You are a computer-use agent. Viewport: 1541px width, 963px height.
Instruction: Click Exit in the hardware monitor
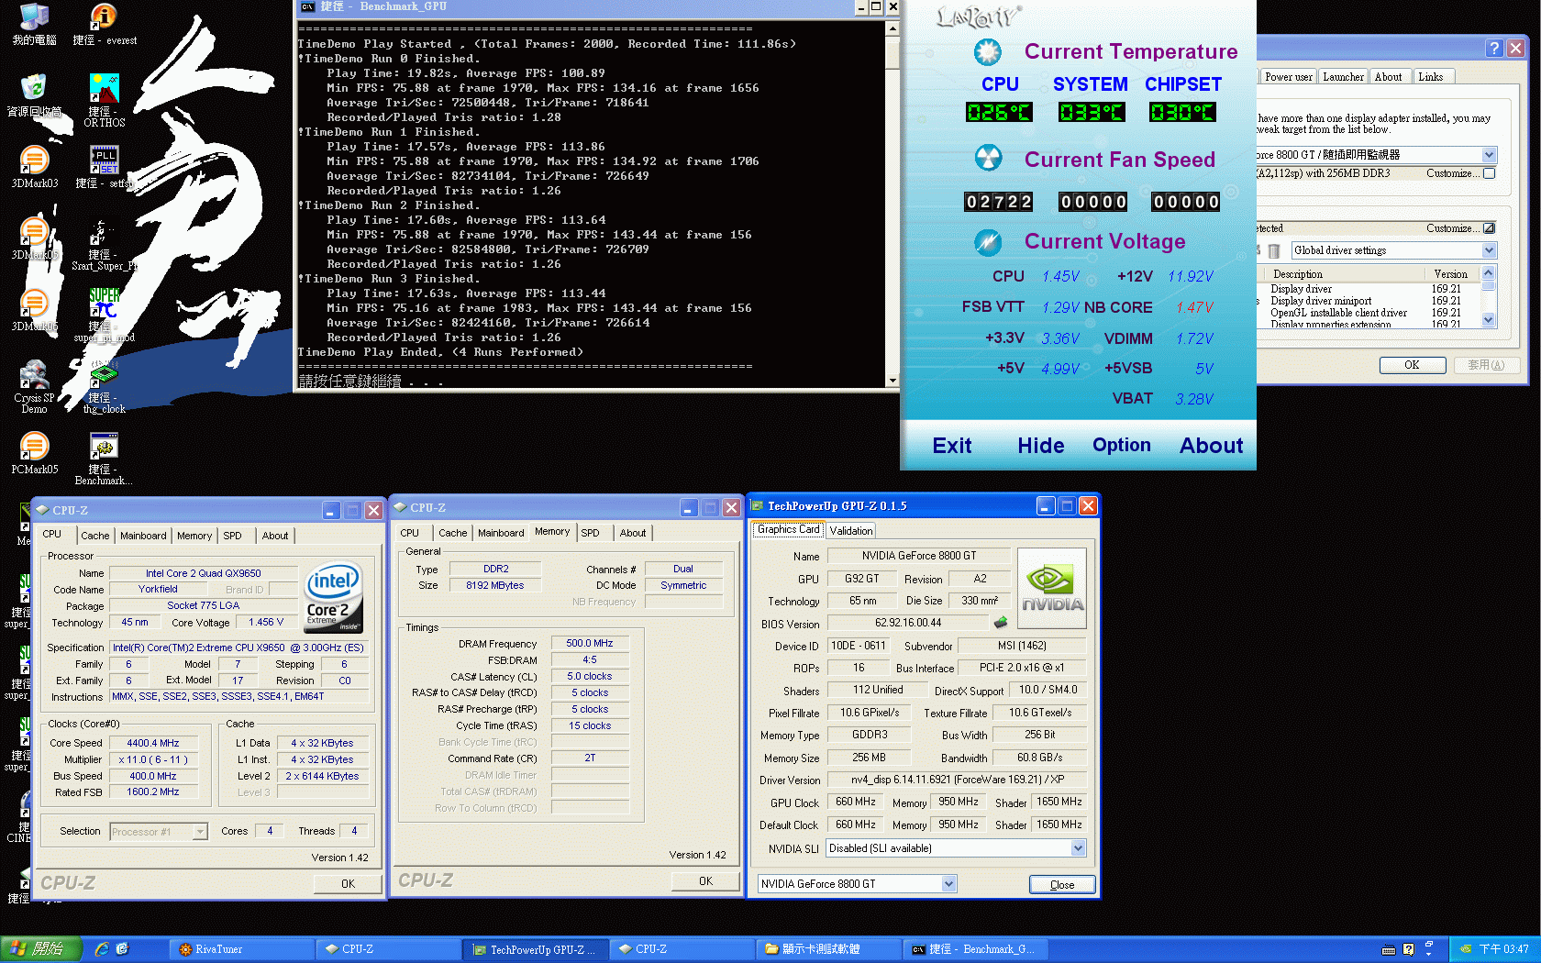tap(952, 446)
